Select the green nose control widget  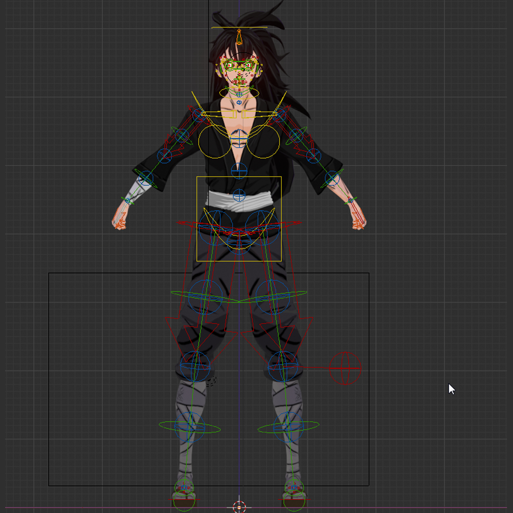point(239,78)
